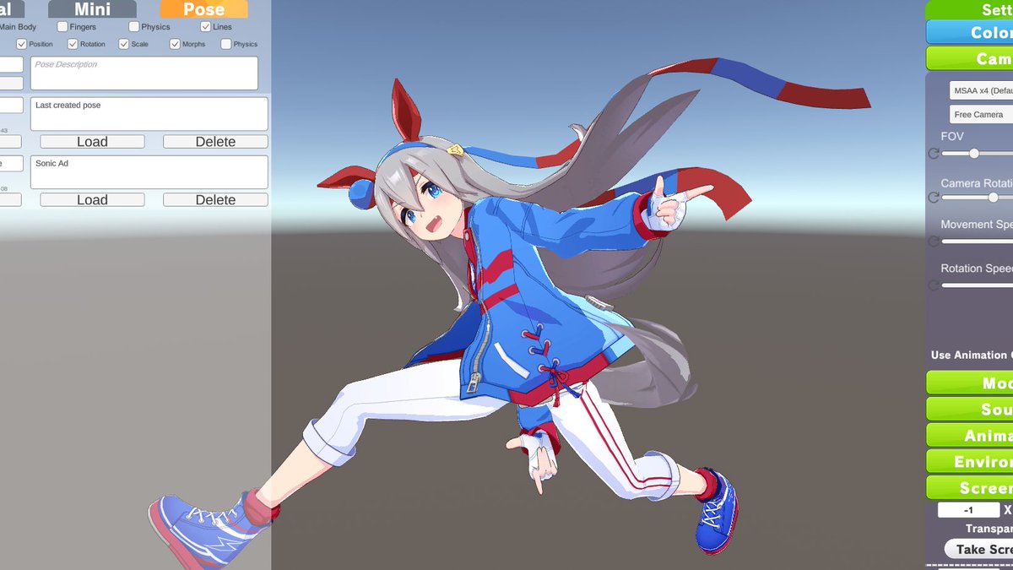This screenshot has height=570, width=1013.
Task: Open the Animation section button
Action: (x=970, y=435)
